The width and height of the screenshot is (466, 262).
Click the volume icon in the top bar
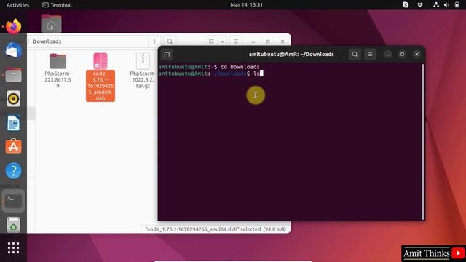(x=446, y=5)
